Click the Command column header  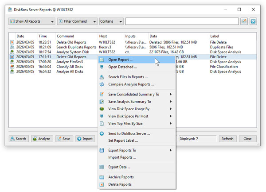coord(77,36)
